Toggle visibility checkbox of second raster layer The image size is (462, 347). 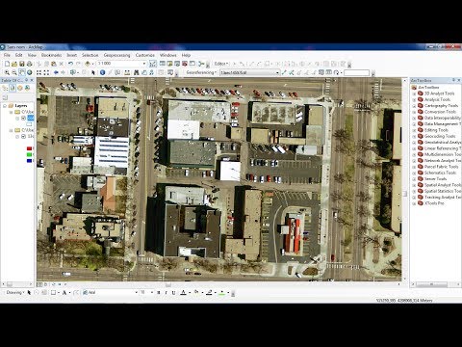pyautogui.click(x=23, y=136)
